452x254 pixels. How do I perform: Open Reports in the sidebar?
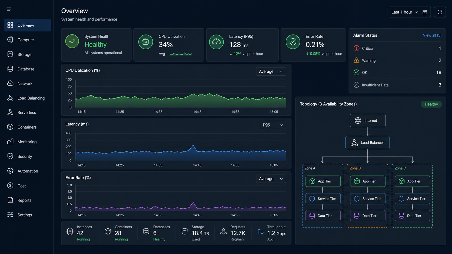tap(27, 200)
